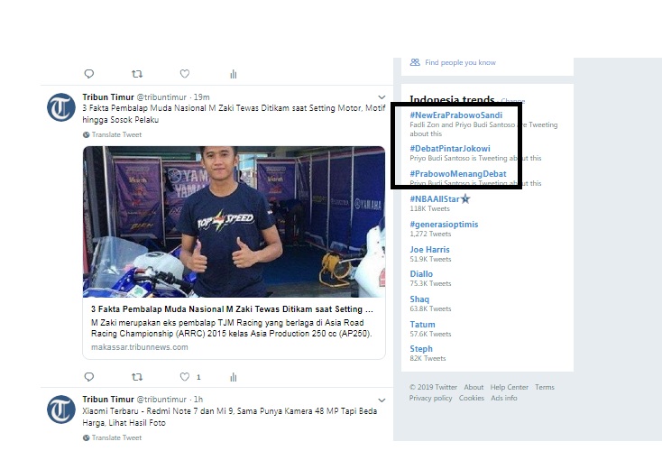Open the #NewEraPrabowoSandi trend

click(455, 115)
